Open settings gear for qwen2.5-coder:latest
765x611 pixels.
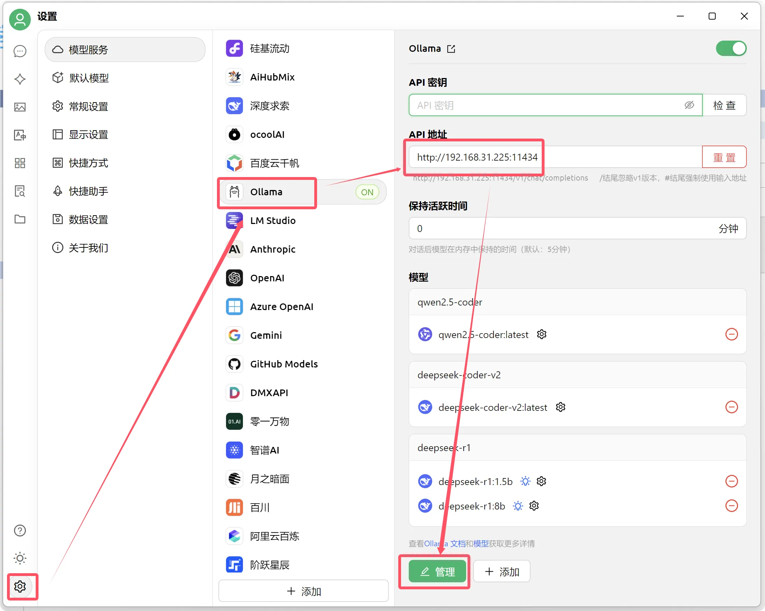tap(541, 334)
